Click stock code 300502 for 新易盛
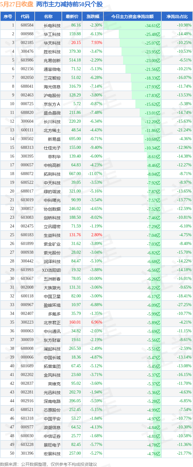 click(27, 139)
